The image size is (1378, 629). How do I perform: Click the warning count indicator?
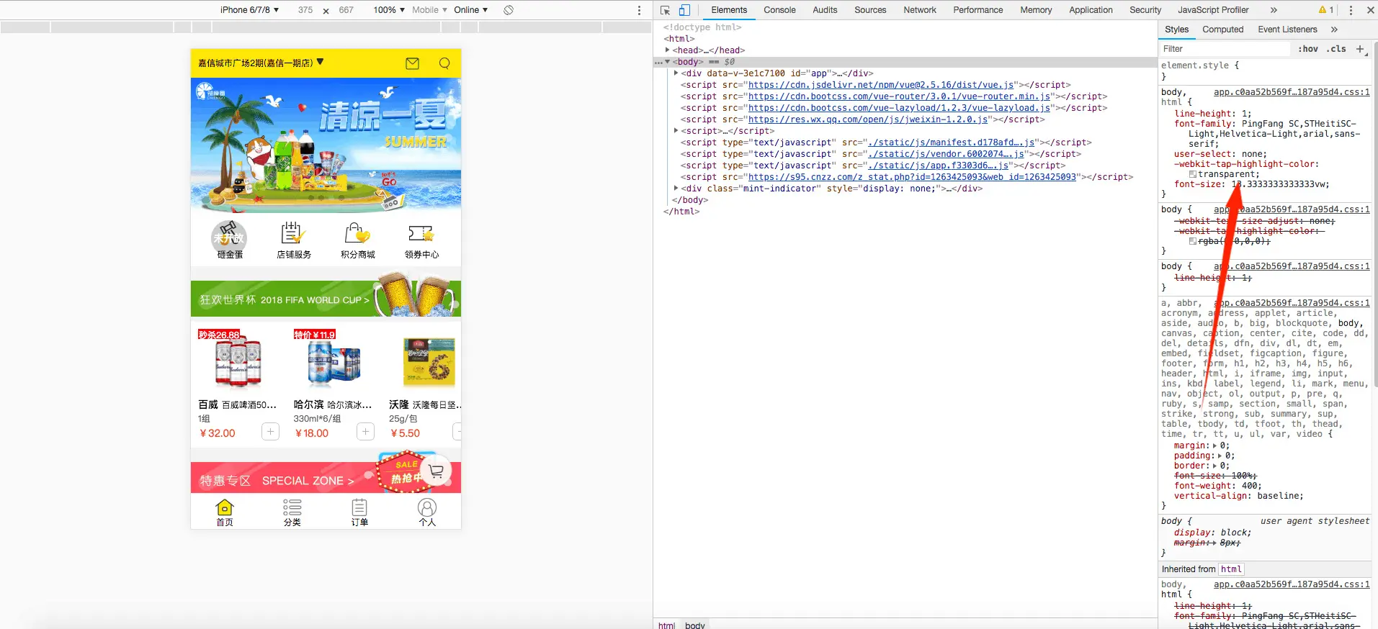[x=1326, y=10]
